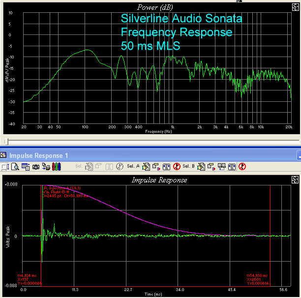The height and width of the screenshot is (298, 301).
Task: Click Sel. B transfer icon with red arrow
Action: pos(211,167)
